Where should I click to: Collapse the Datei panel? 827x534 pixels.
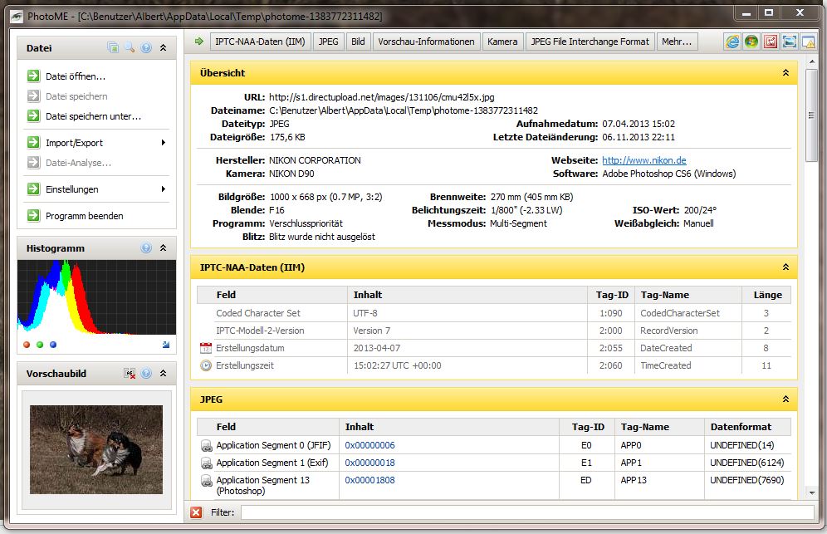(x=164, y=47)
